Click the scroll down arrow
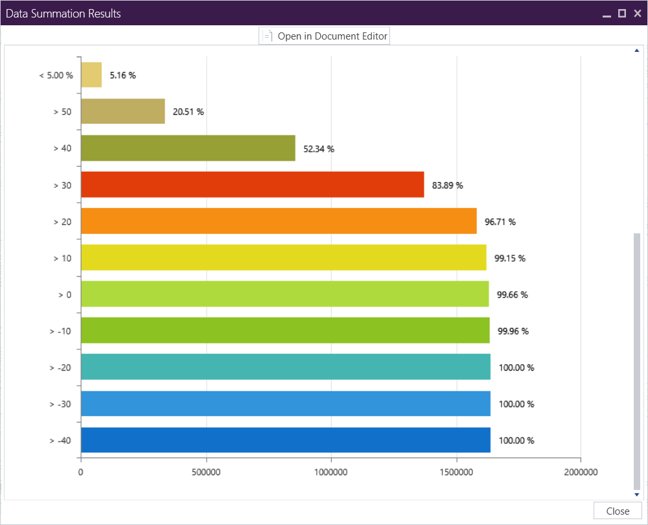Viewport: 648px width, 525px height. click(x=636, y=495)
